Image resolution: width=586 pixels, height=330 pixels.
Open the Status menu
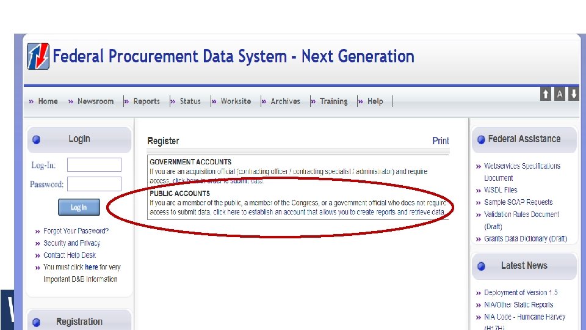190,101
